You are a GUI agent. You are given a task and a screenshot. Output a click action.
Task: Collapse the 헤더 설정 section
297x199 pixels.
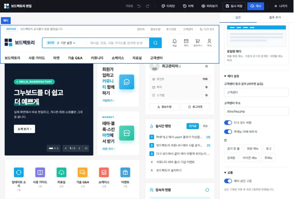click(x=231, y=76)
